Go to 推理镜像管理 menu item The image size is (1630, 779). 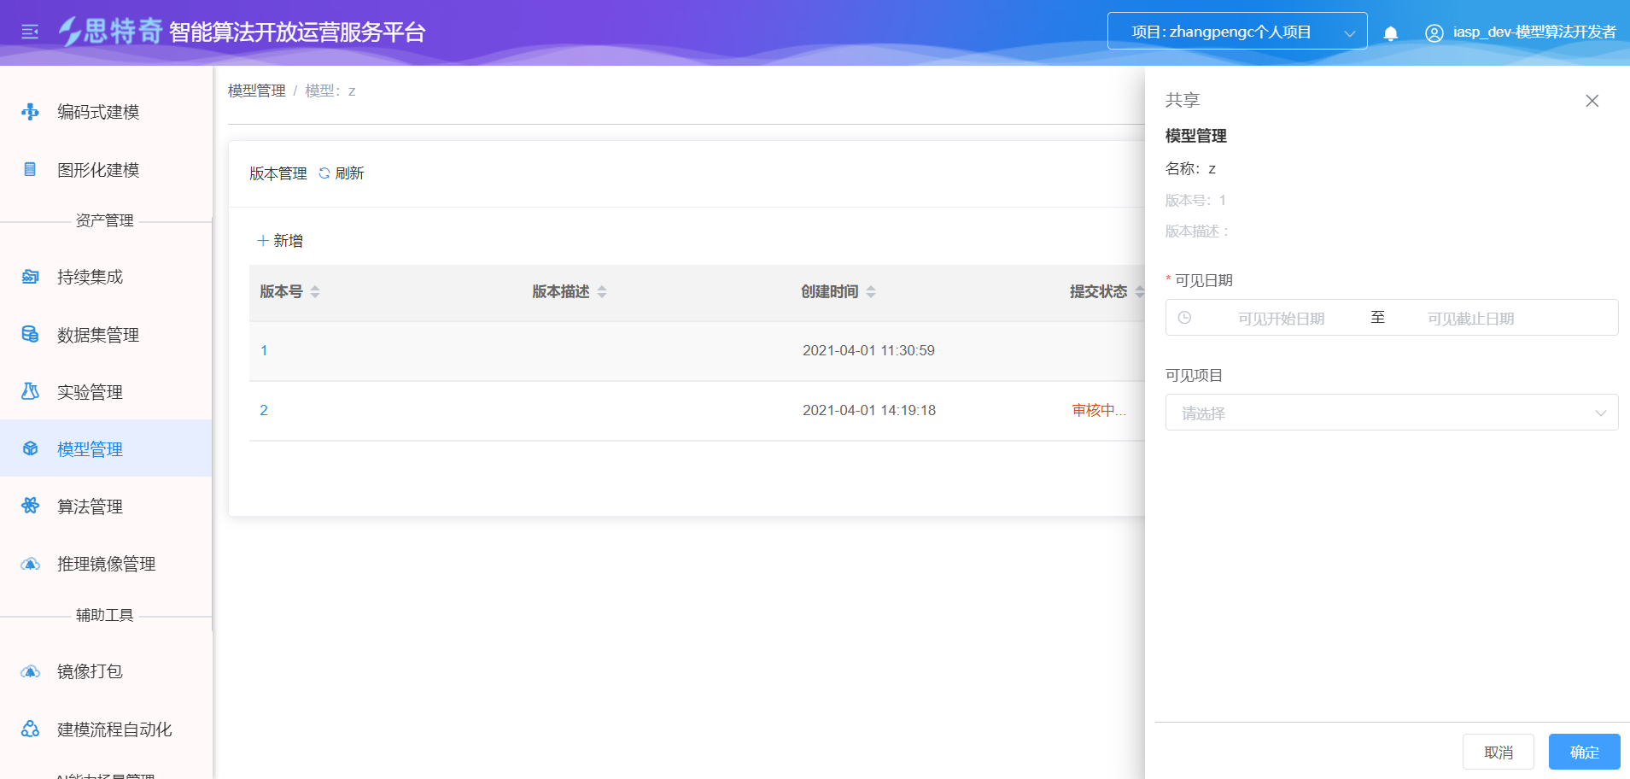106,564
